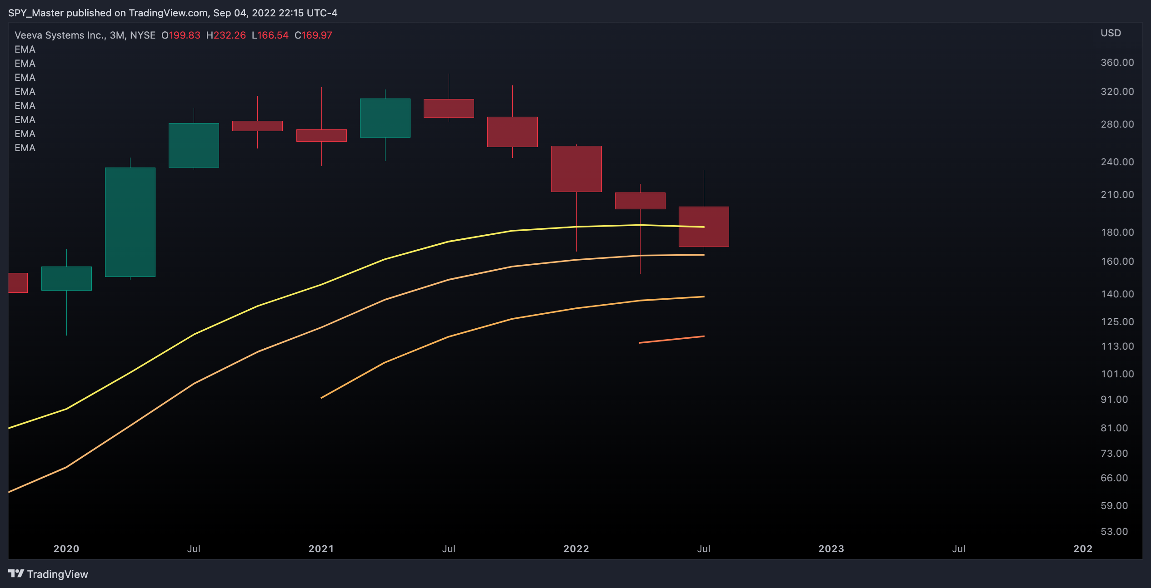Click the 240.00 price axis label
This screenshot has height=588, width=1151.
(1117, 162)
